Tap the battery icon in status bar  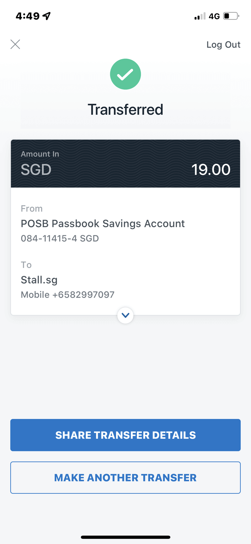[x=231, y=16]
